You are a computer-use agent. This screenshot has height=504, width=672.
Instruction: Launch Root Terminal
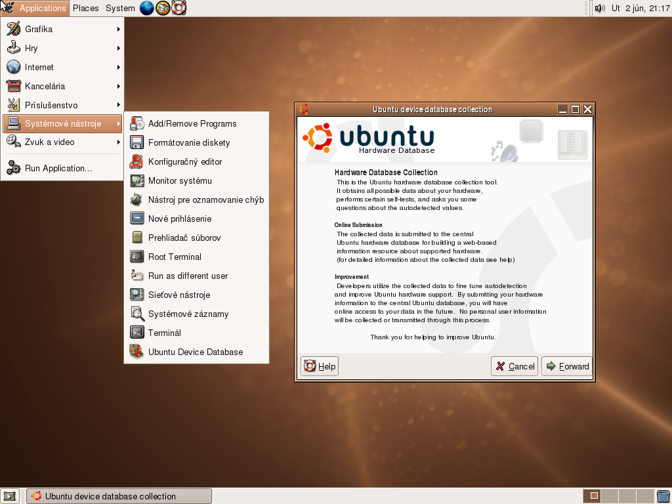point(196,257)
